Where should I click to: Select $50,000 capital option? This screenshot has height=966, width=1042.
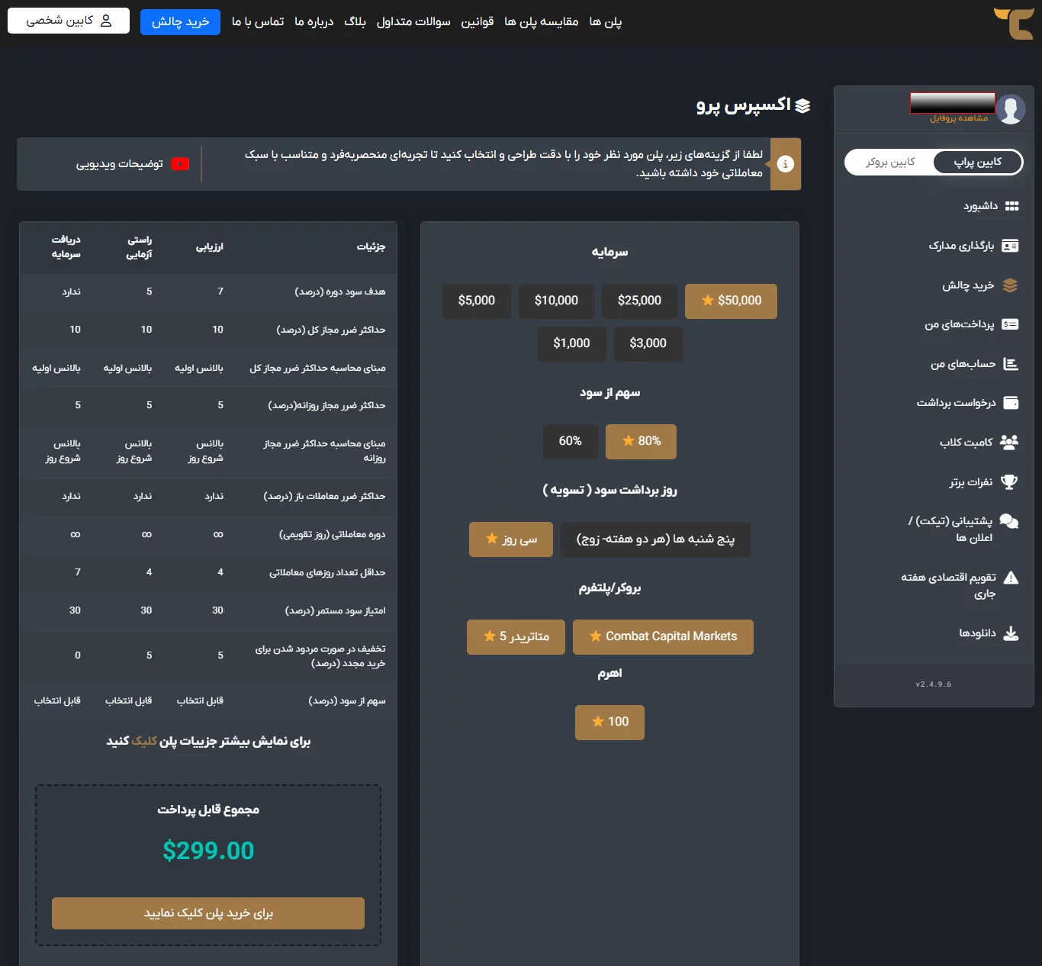click(731, 301)
